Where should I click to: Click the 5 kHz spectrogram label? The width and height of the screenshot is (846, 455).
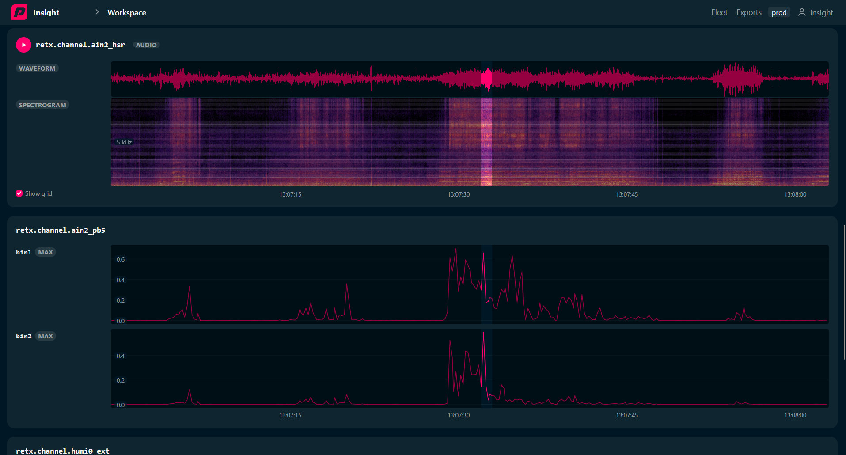pyautogui.click(x=124, y=142)
